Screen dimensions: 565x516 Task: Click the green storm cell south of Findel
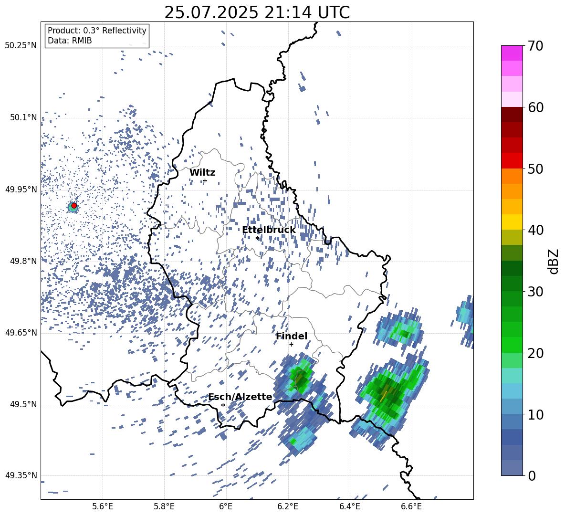click(300, 377)
